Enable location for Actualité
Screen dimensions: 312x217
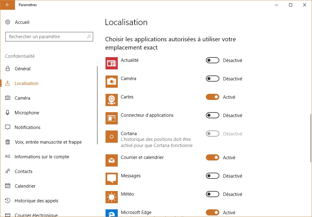213,61
